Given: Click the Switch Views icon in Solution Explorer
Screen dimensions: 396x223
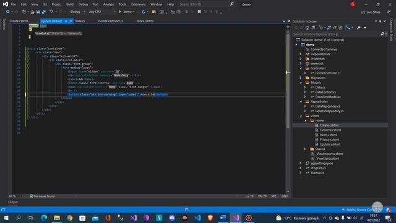Looking at the screenshot, I should (x=313, y=28).
